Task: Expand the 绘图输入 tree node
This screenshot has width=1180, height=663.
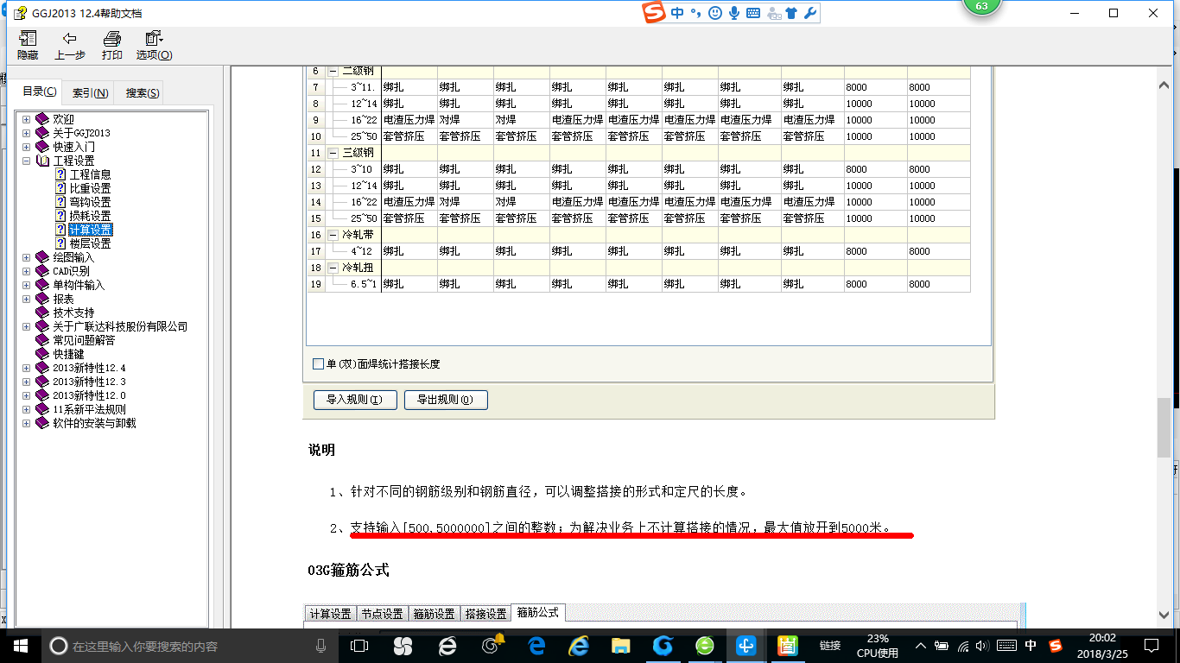Action: [x=26, y=257]
